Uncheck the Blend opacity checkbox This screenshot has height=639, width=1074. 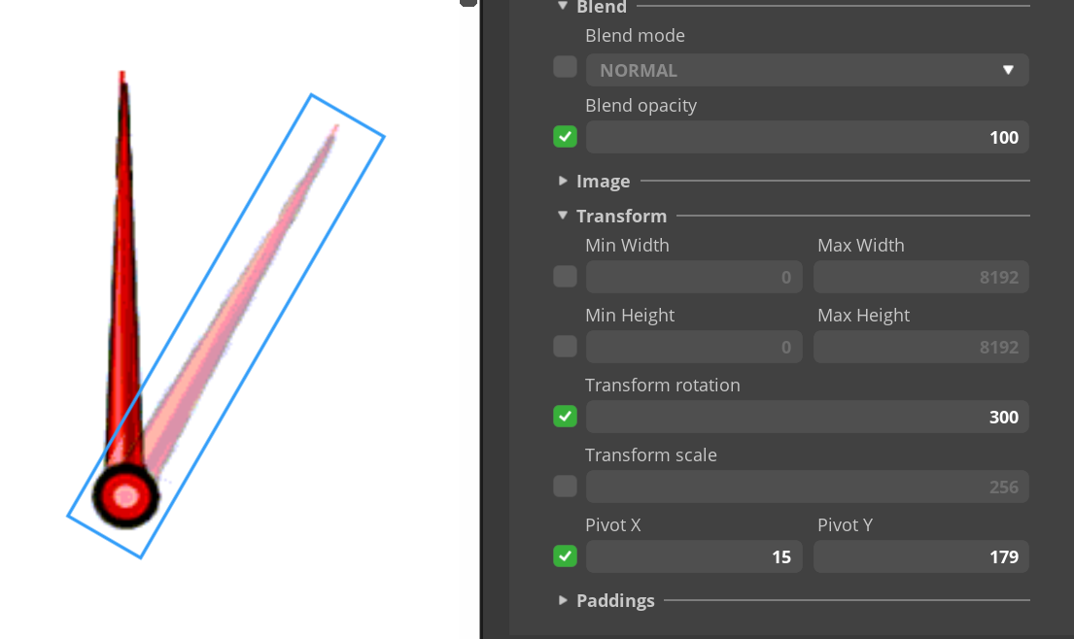(565, 137)
